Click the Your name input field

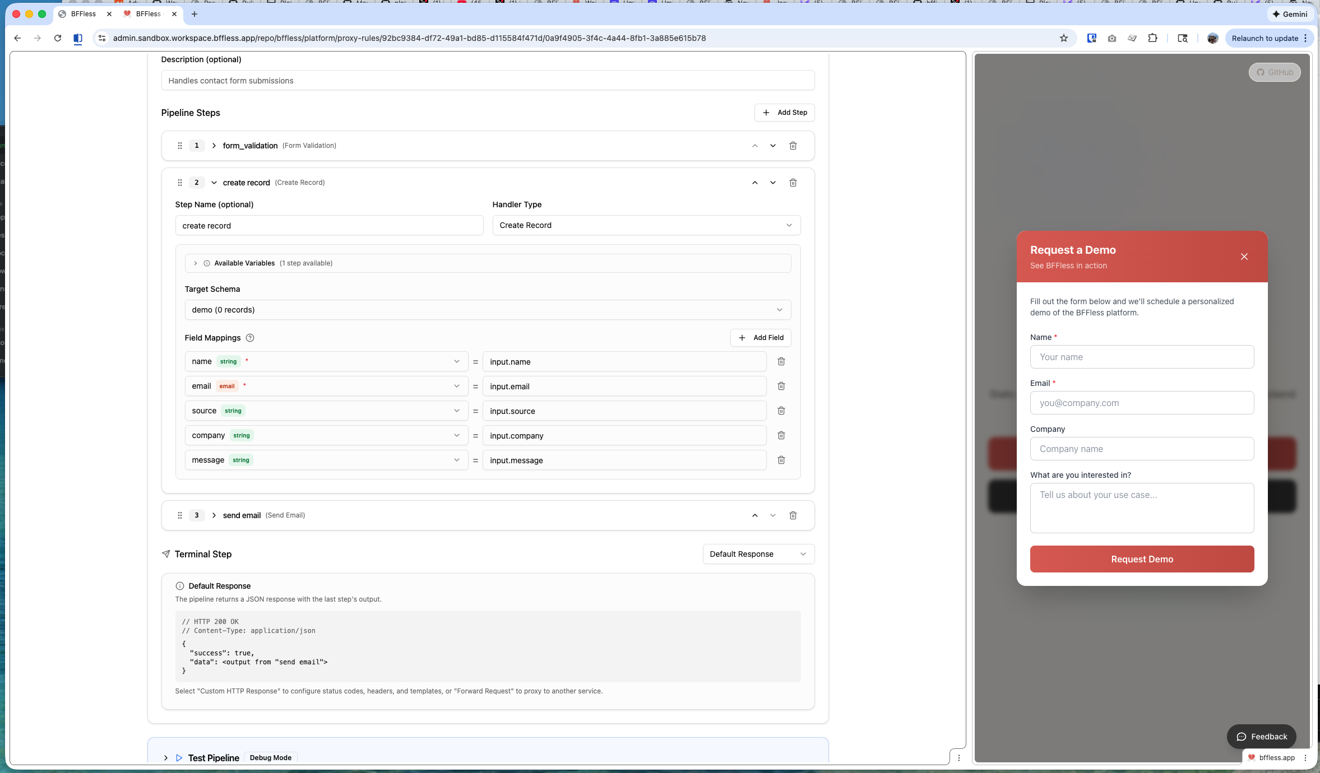click(1141, 357)
